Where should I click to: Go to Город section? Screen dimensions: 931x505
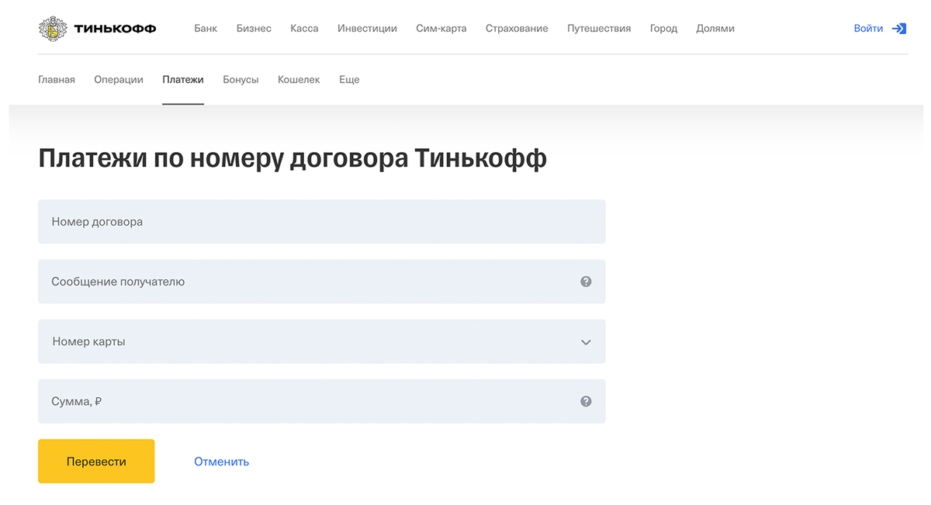click(x=663, y=29)
